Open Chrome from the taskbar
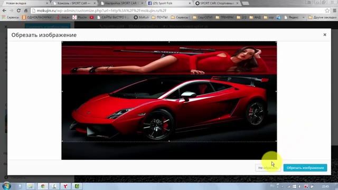The width and height of the screenshot is (338, 190). pos(43,186)
